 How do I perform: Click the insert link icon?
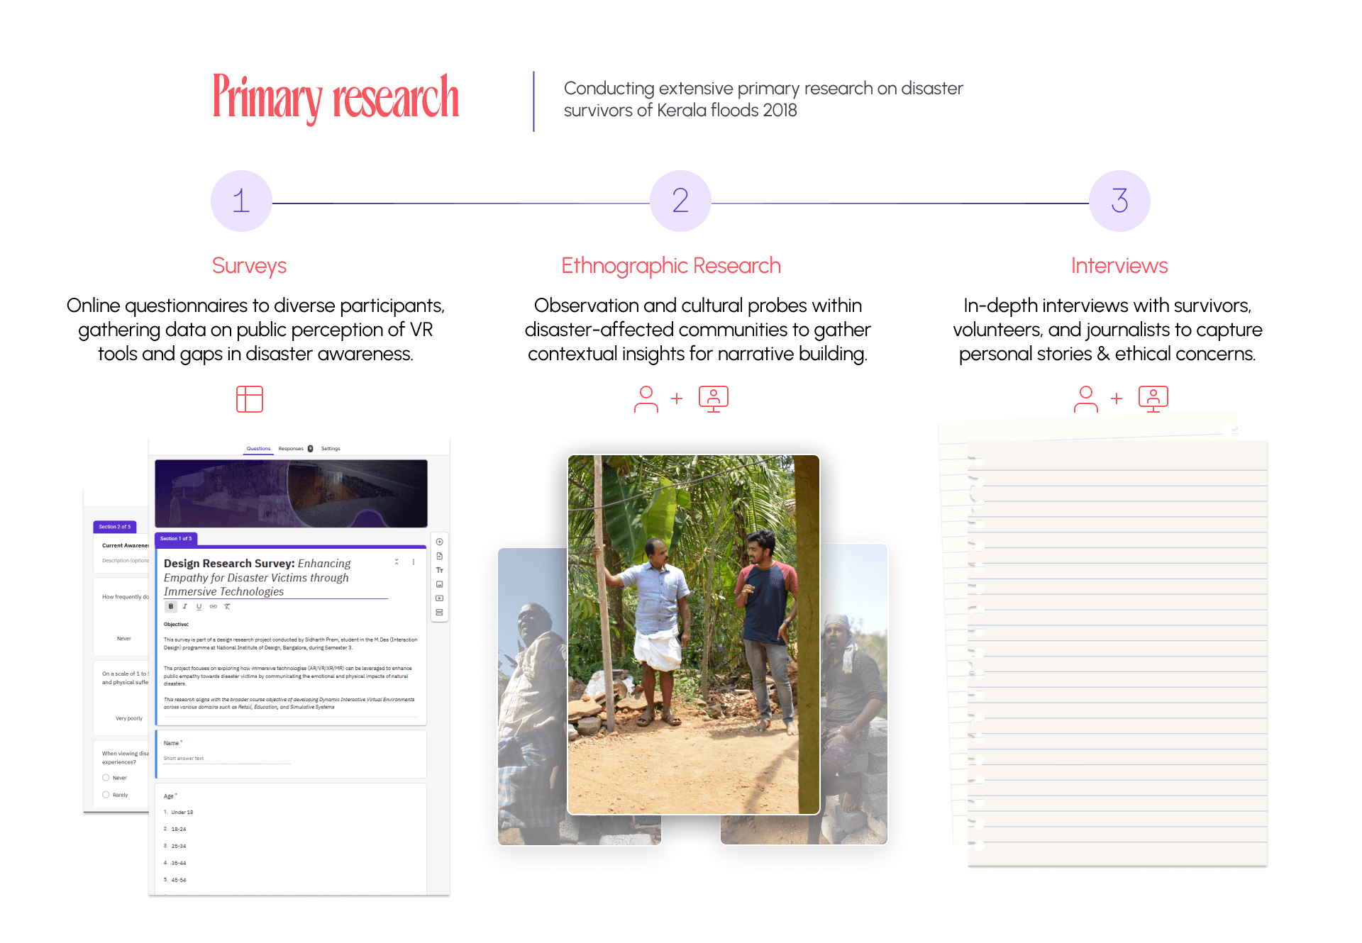click(213, 606)
